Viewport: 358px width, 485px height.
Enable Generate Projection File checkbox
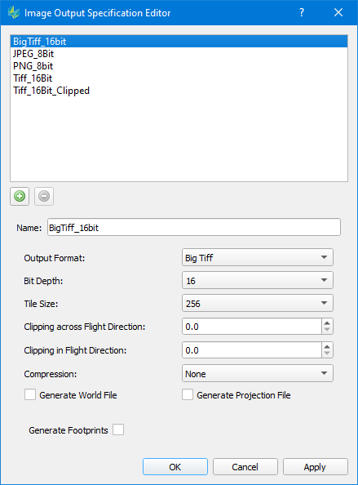[188, 394]
